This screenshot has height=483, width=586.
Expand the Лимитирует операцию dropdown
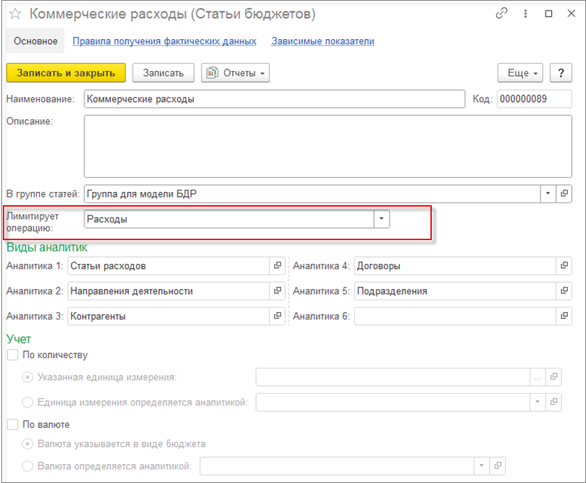[x=382, y=219]
